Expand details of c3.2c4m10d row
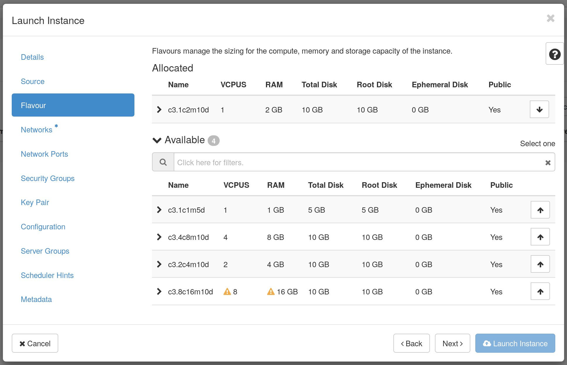567x365 pixels. pos(159,264)
